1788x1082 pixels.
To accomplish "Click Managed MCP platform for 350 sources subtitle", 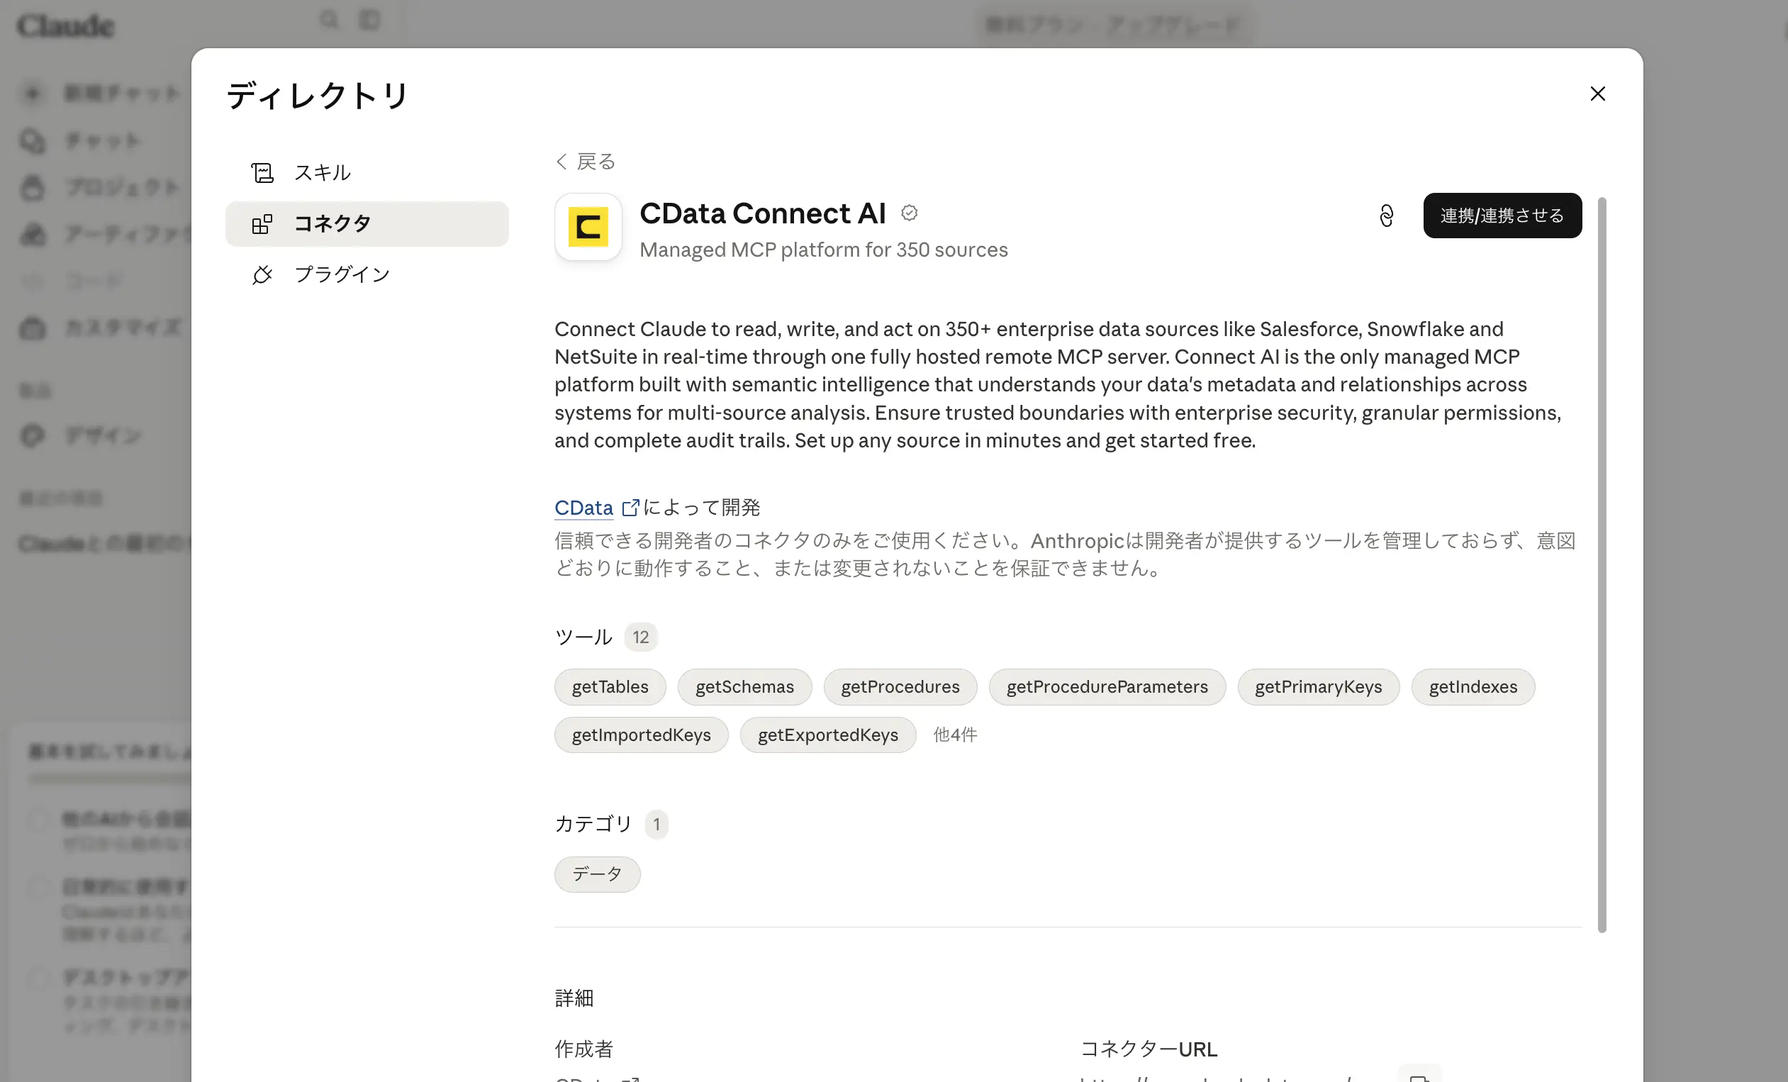I will 824,250.
